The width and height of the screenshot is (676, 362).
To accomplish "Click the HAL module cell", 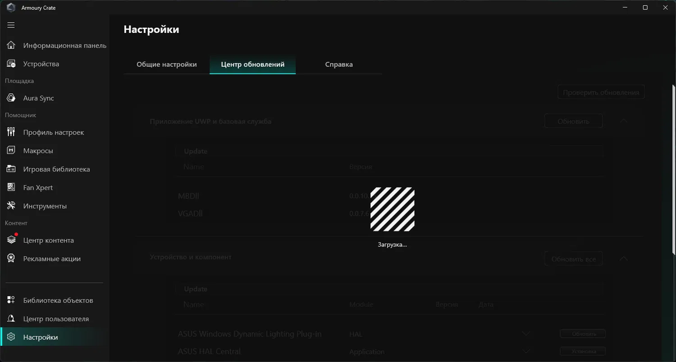I will tap(356, 334).
